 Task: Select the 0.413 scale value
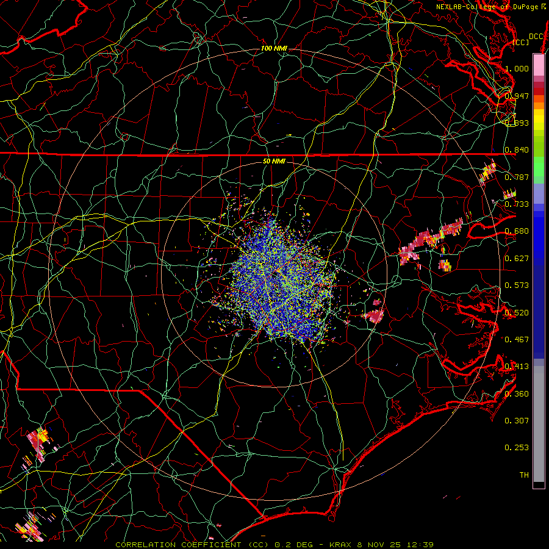coord(517,367)
